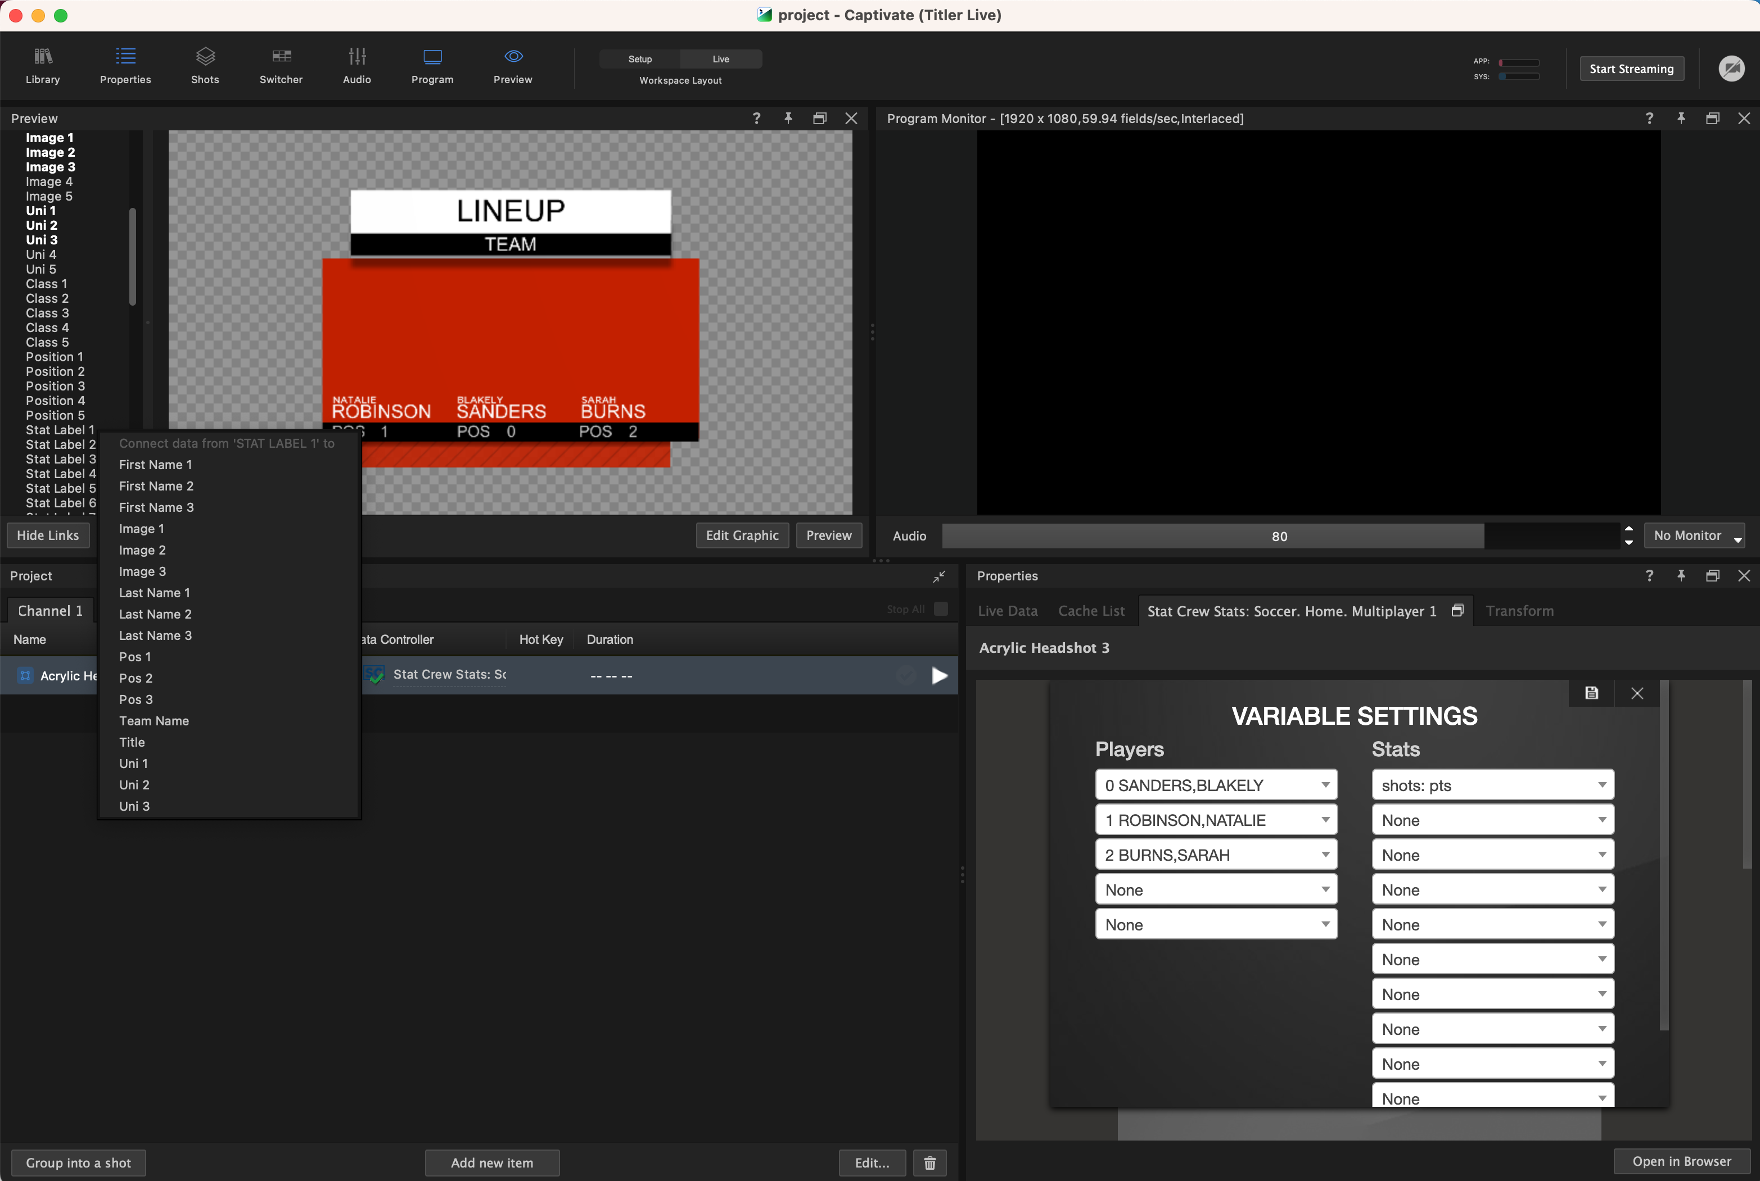Screen dimensions: 1760x1181
Task: Click help icon in Program Monitor panel
Action: tap(1649, 118)
